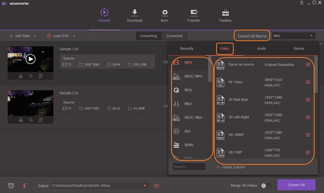Click the format list scrollbar

click(x=210, y=69)
